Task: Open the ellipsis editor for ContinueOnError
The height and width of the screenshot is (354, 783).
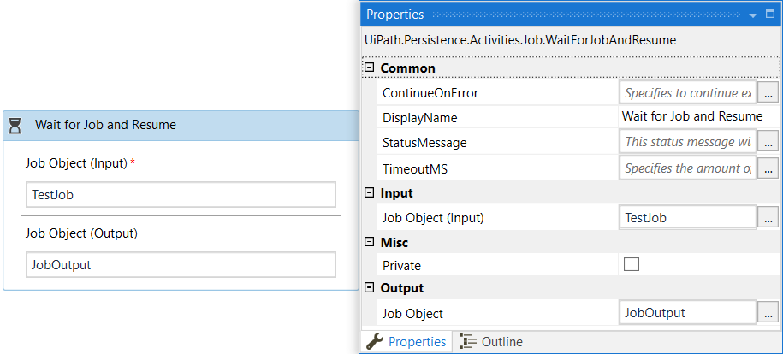Action: point(768,92)
